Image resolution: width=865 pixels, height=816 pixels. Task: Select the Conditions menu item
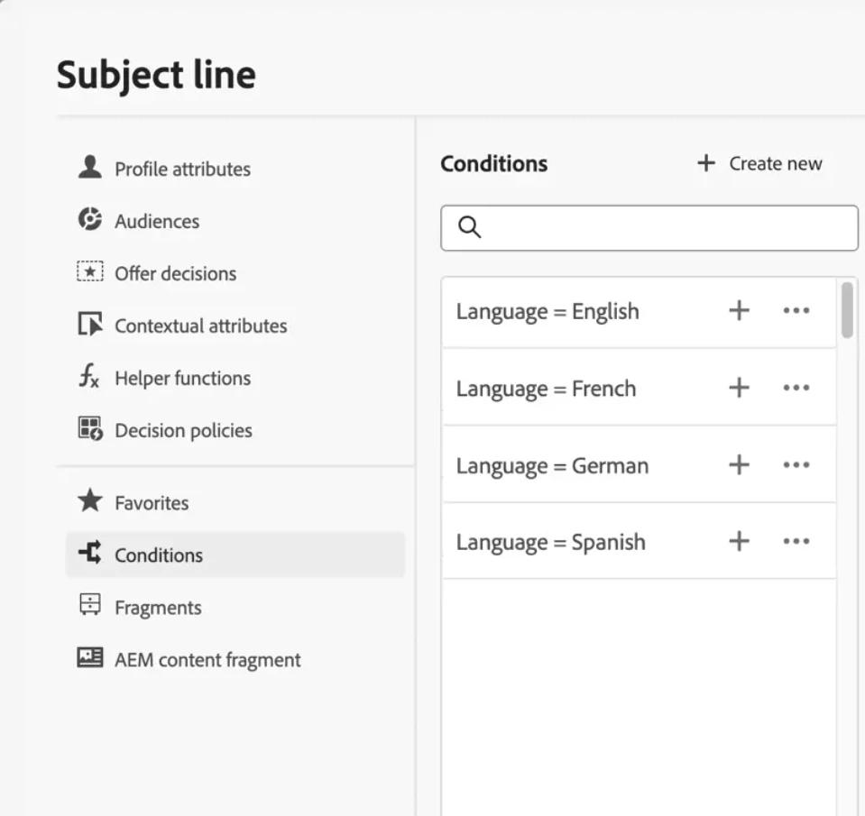point(159,555)
